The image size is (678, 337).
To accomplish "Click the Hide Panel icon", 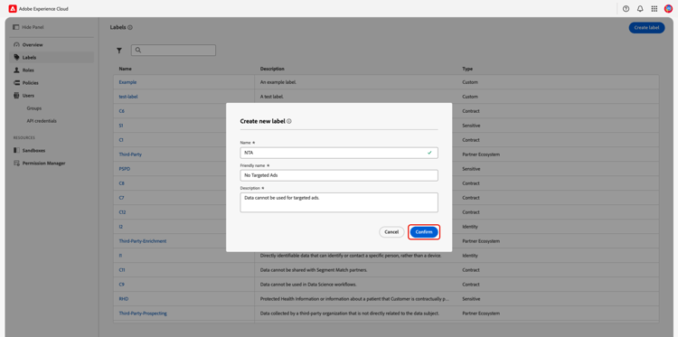I will [16, 27].
